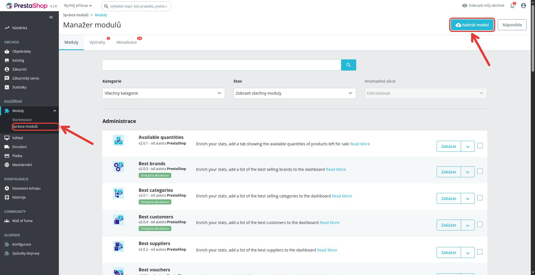
Task: Select Správce modulů in sidebar submenu
Action: pos(25,127)
